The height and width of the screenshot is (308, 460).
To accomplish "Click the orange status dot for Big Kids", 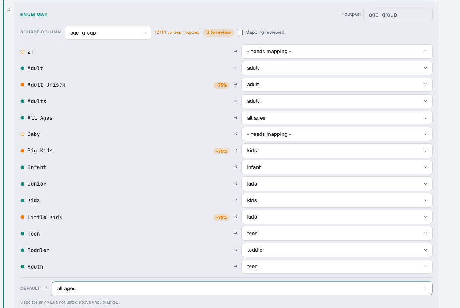I will click(22, 150).
